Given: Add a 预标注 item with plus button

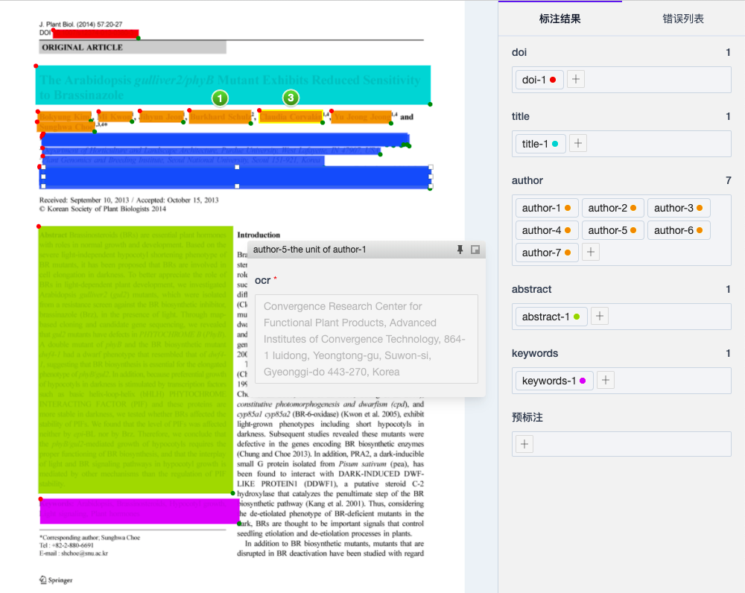Looking at the screenshot, I should [x=524, y=444].
